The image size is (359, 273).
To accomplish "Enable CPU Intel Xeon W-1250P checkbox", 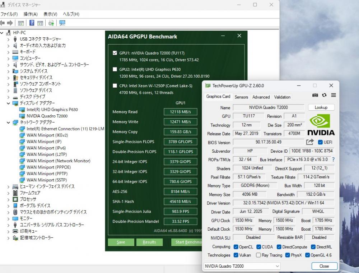I will [115, 86].
